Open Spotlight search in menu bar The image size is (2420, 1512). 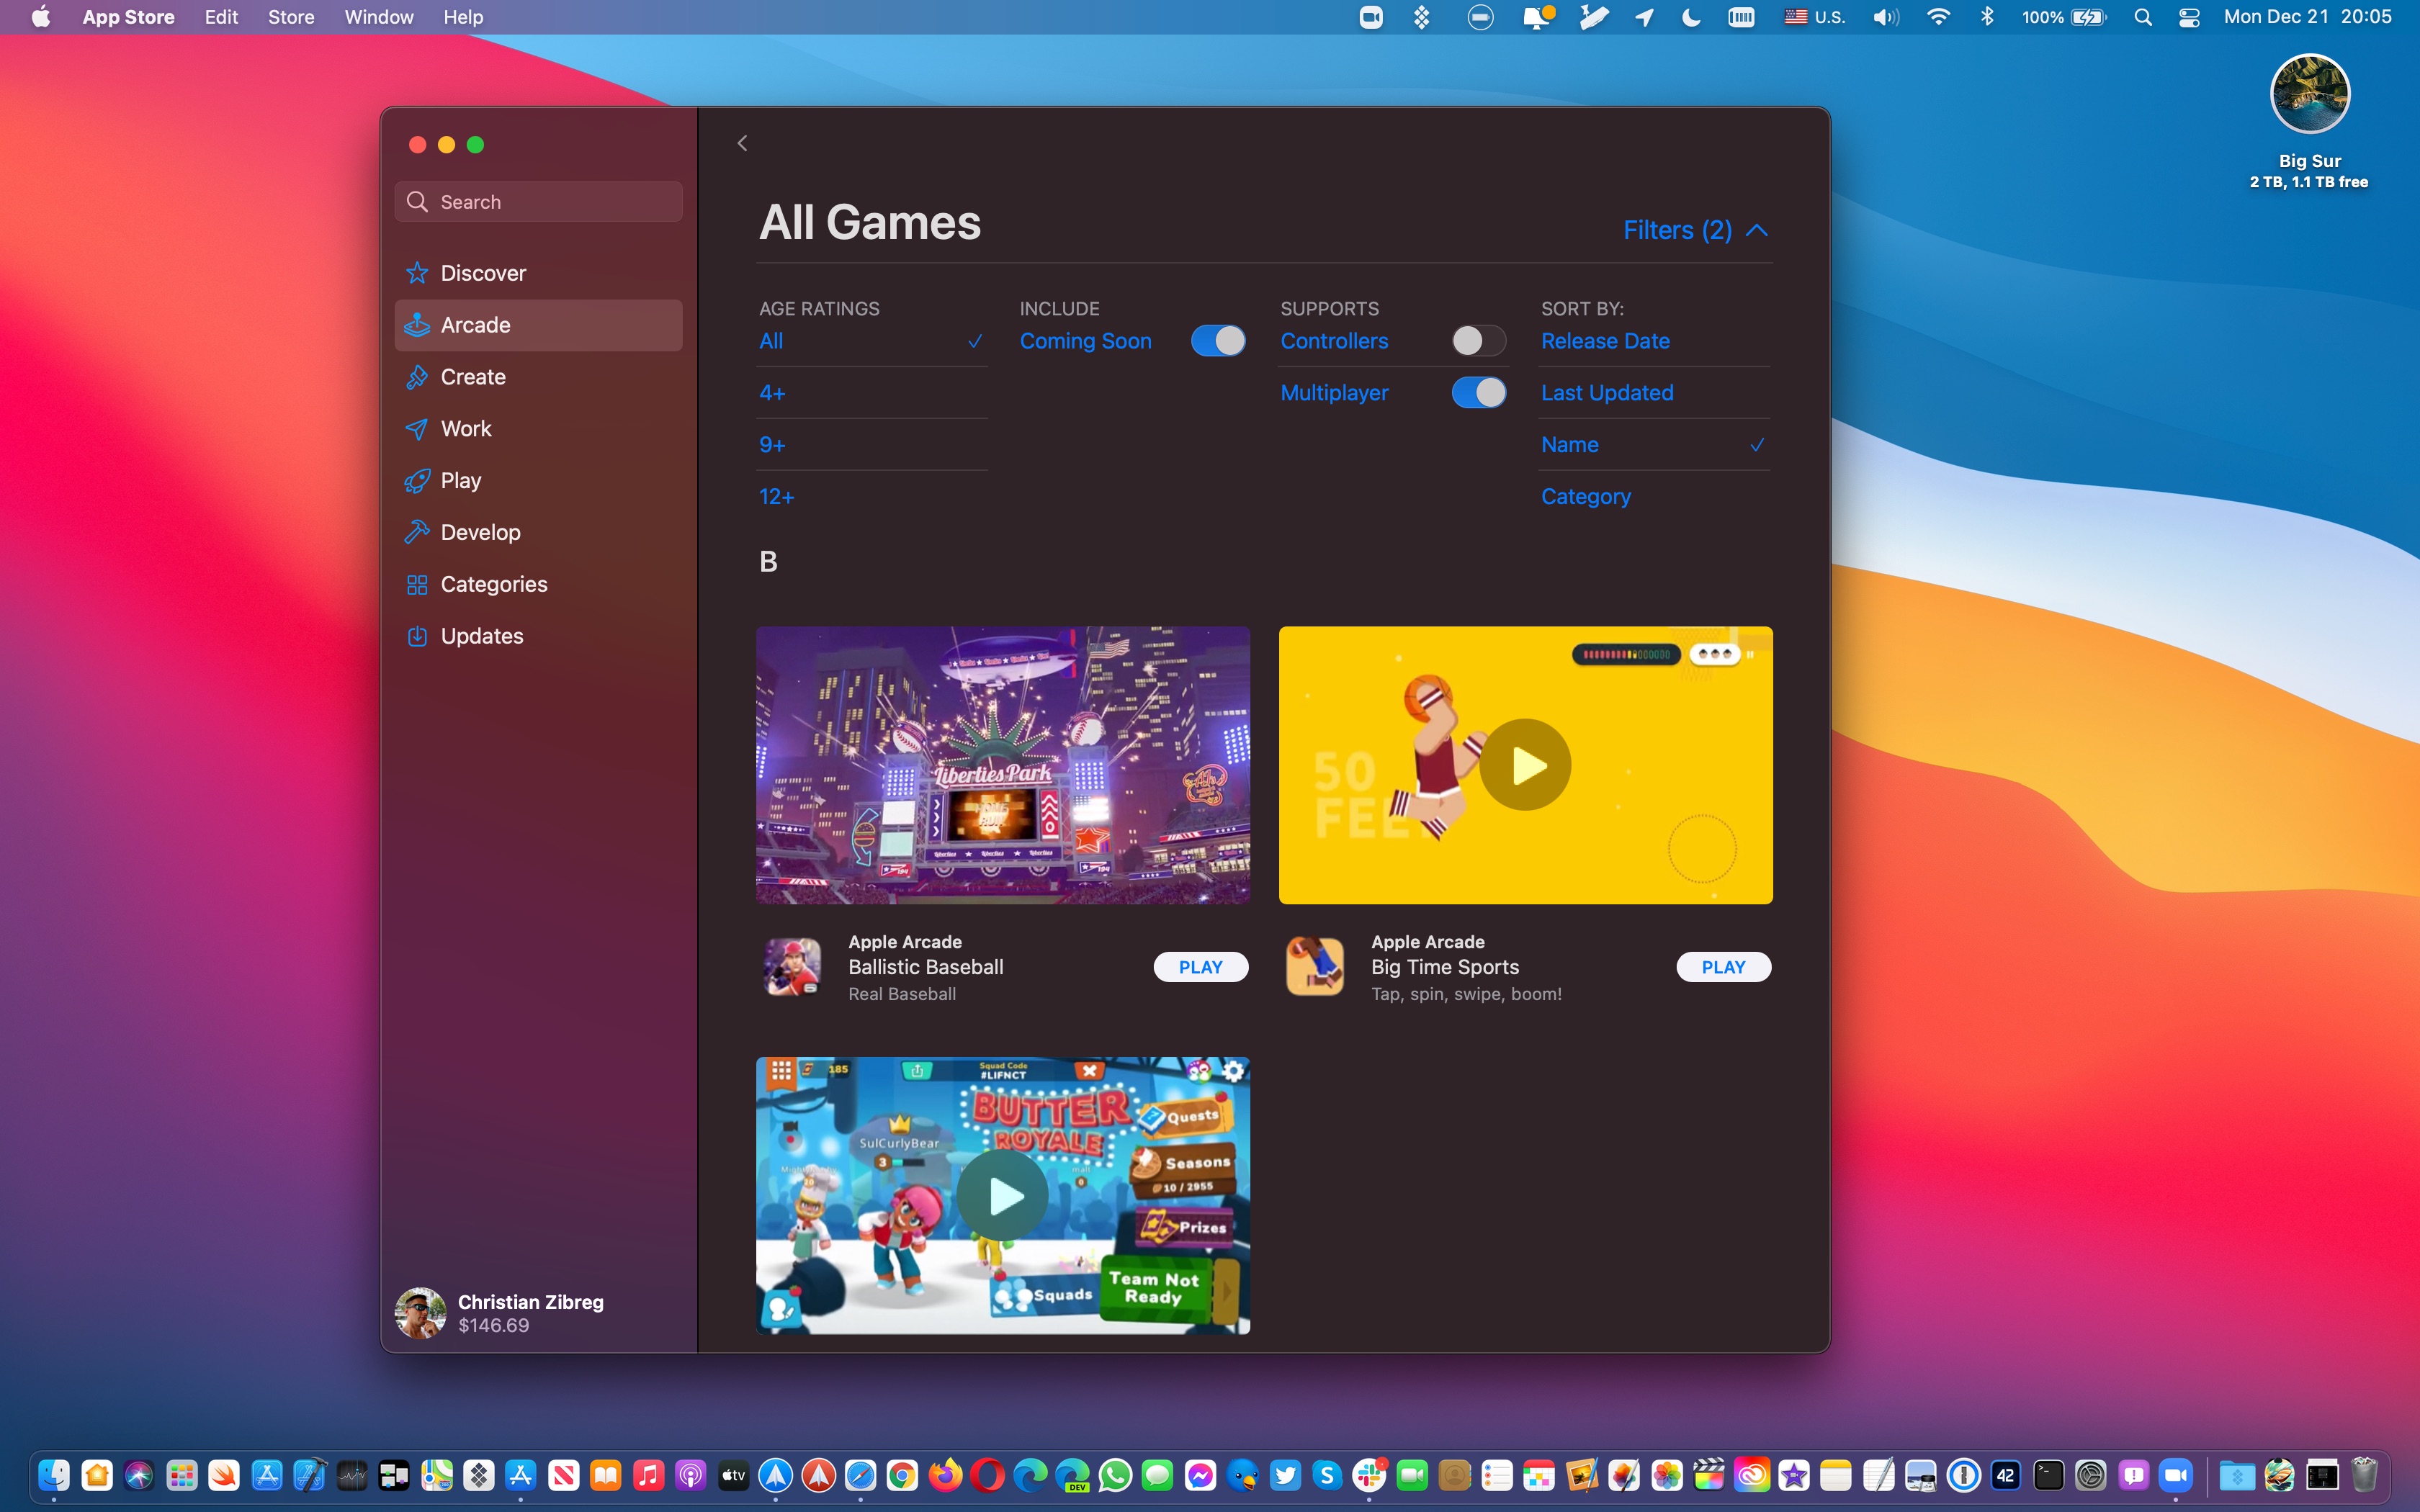[2142, 17]
